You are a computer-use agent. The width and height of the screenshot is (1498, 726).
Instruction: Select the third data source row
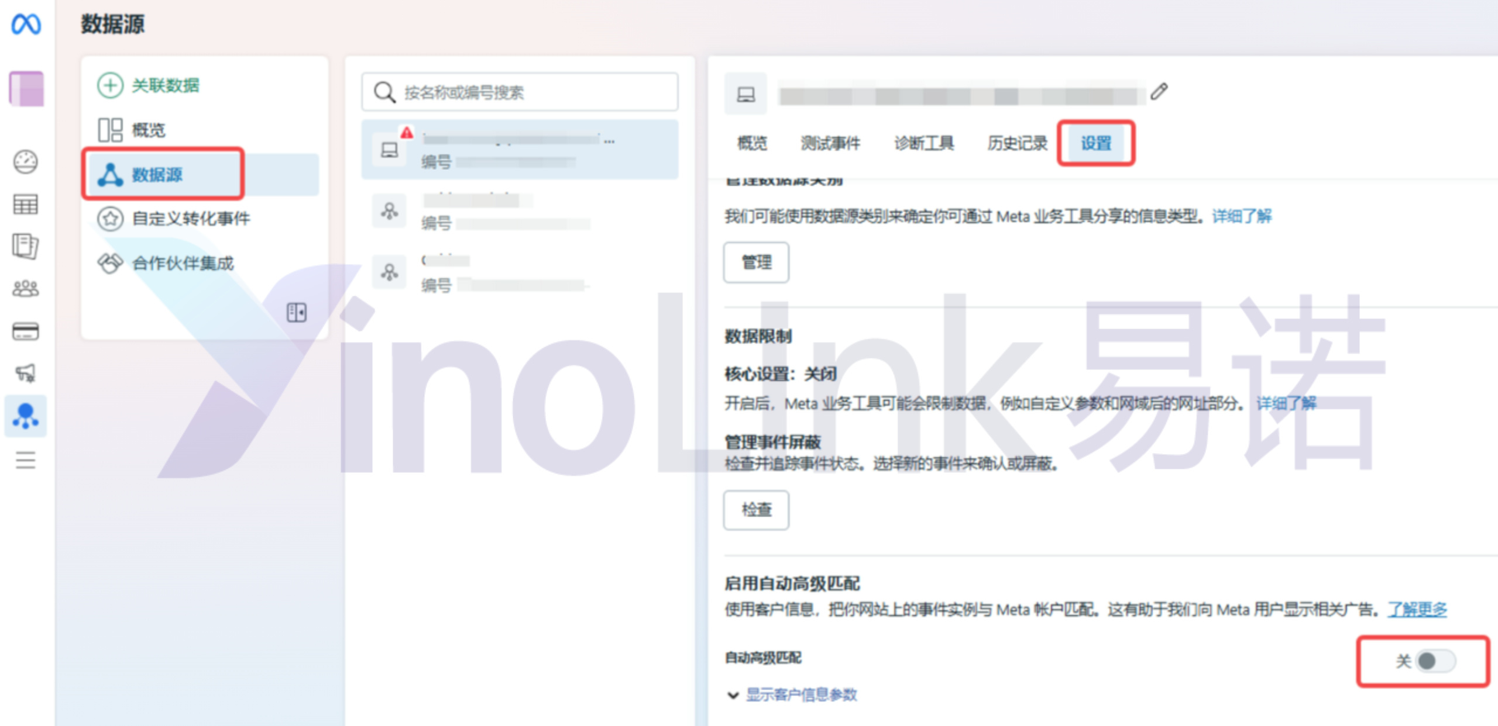point(520,273)
